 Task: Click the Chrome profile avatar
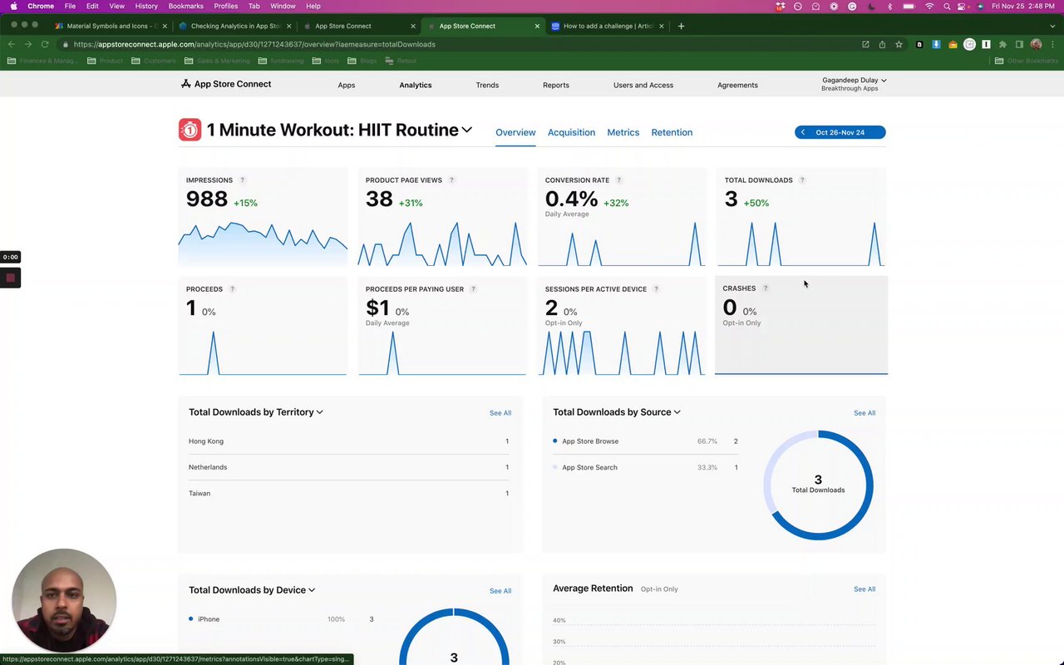[1036, 44]
